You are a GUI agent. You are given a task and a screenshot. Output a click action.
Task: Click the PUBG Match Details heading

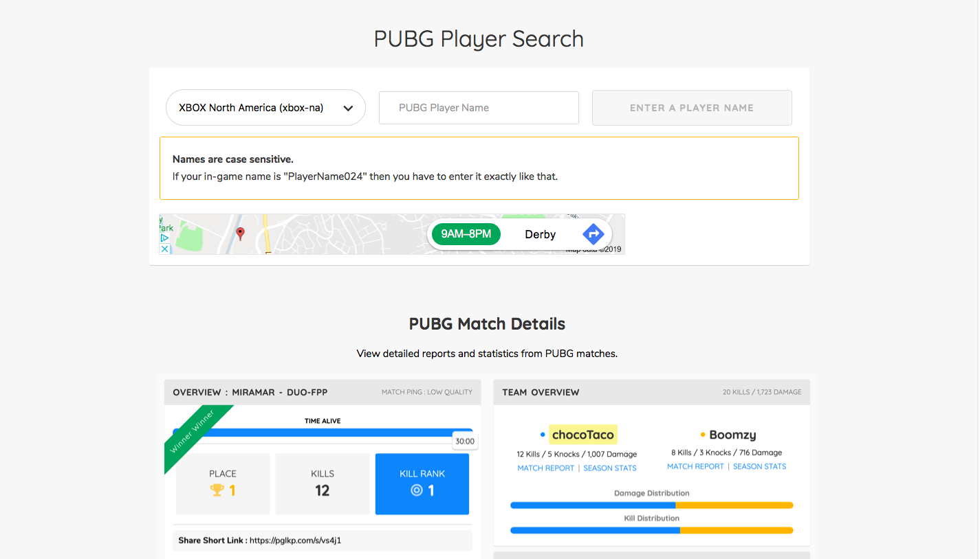(487, 324)
